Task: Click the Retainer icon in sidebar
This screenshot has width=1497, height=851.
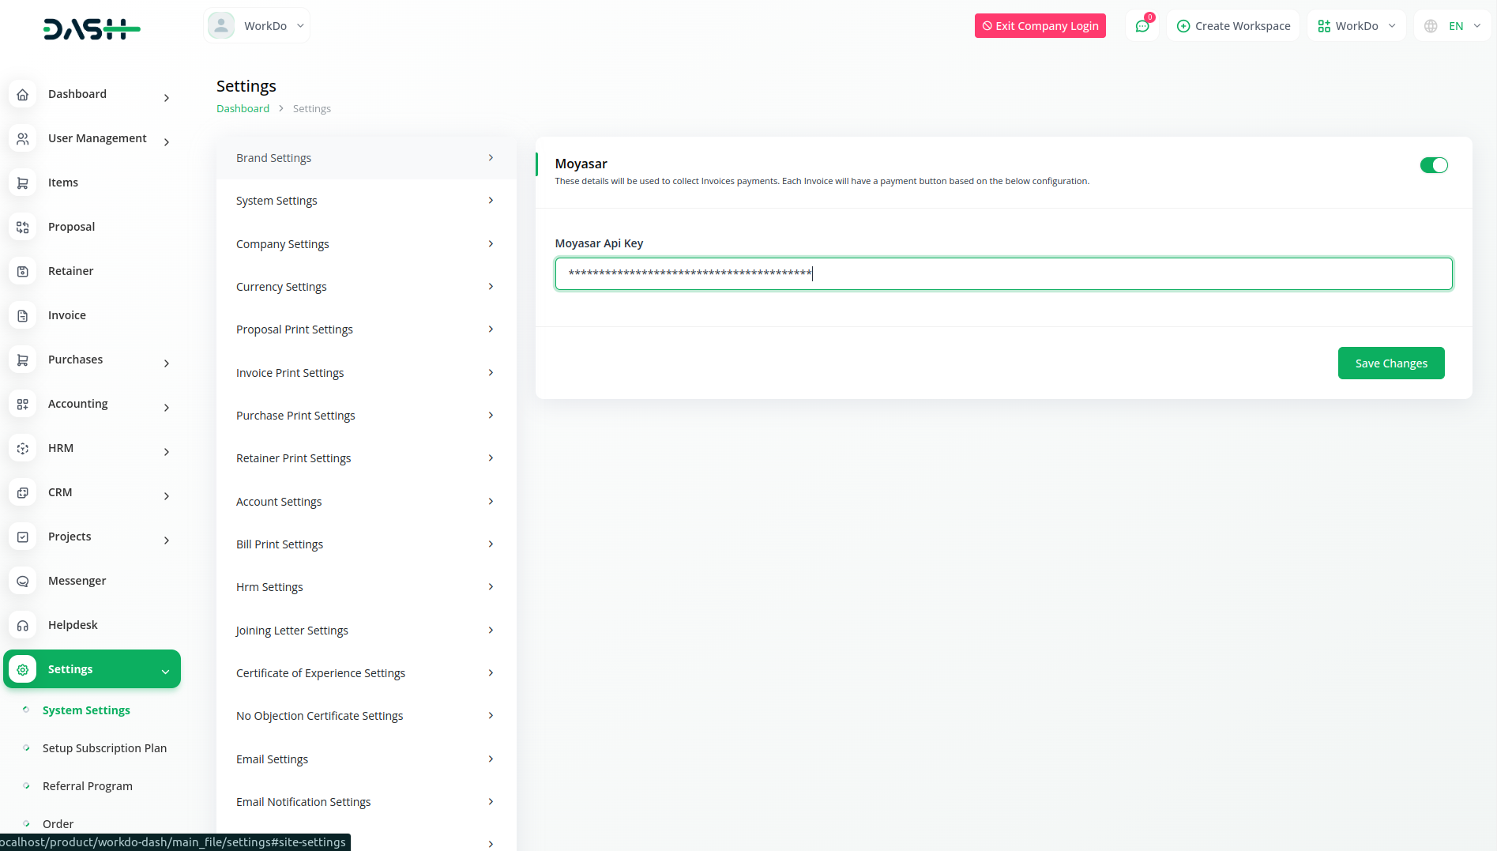Action: click(x=23, y=272)
